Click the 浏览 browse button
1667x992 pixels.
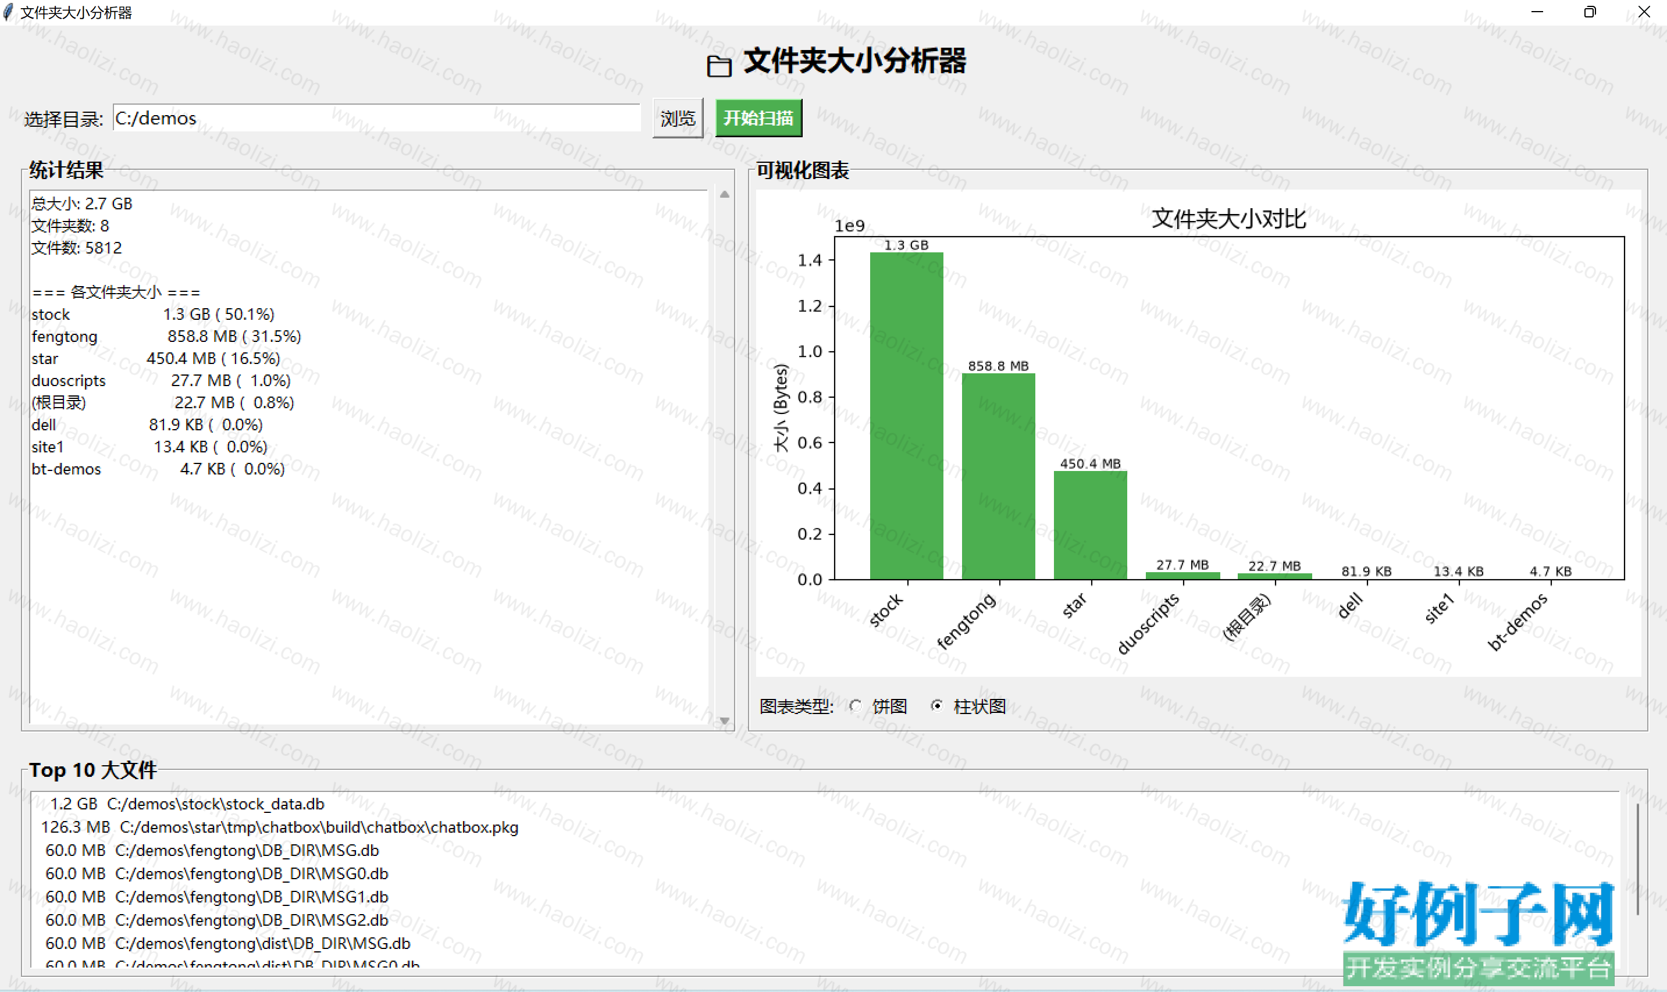[678, 118]
